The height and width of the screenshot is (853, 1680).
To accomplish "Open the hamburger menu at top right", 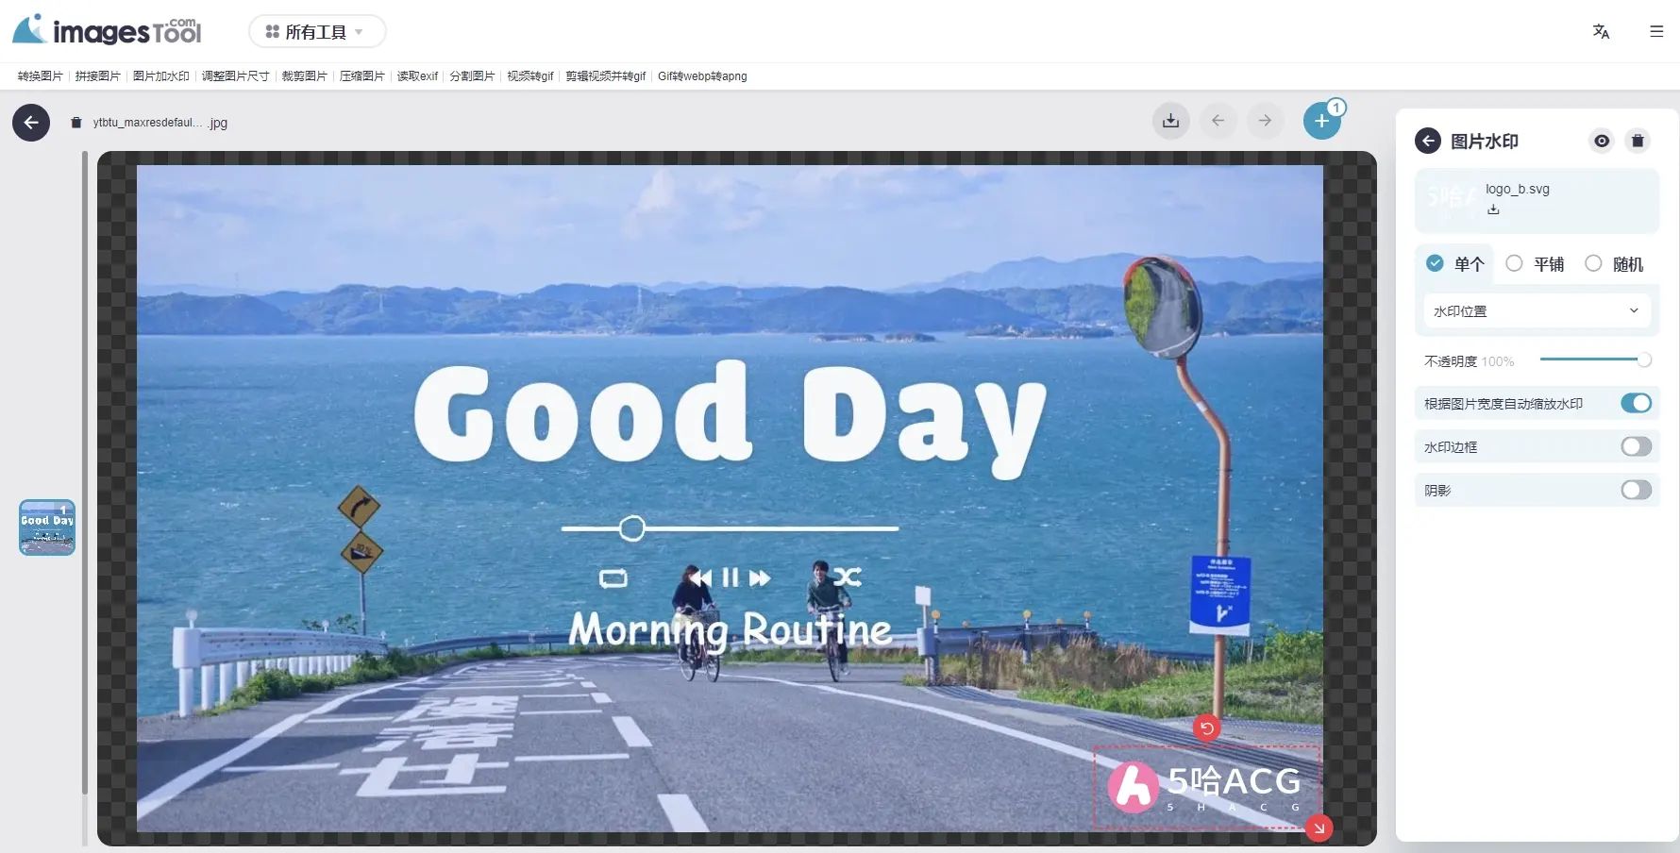I will (x=1656, y=31).
